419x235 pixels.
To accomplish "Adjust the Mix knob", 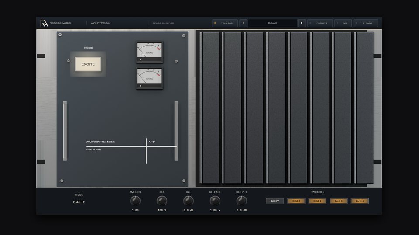I will 161,201.
